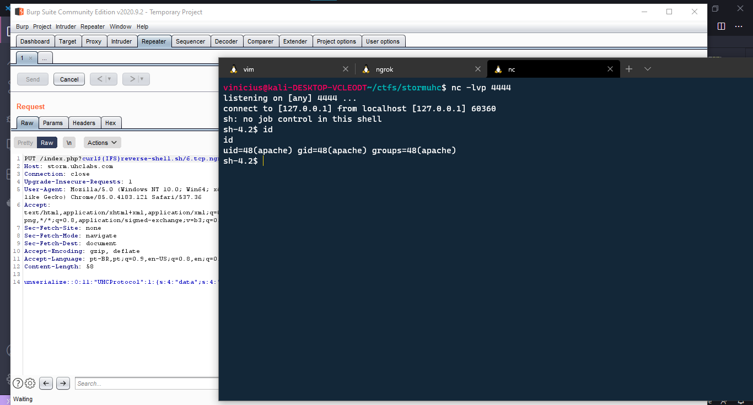The height and width of the screenshot is (405, 753).
Task: Click the Host: storm.uhclabs.com header line
Action: click(x=68, y=166)
